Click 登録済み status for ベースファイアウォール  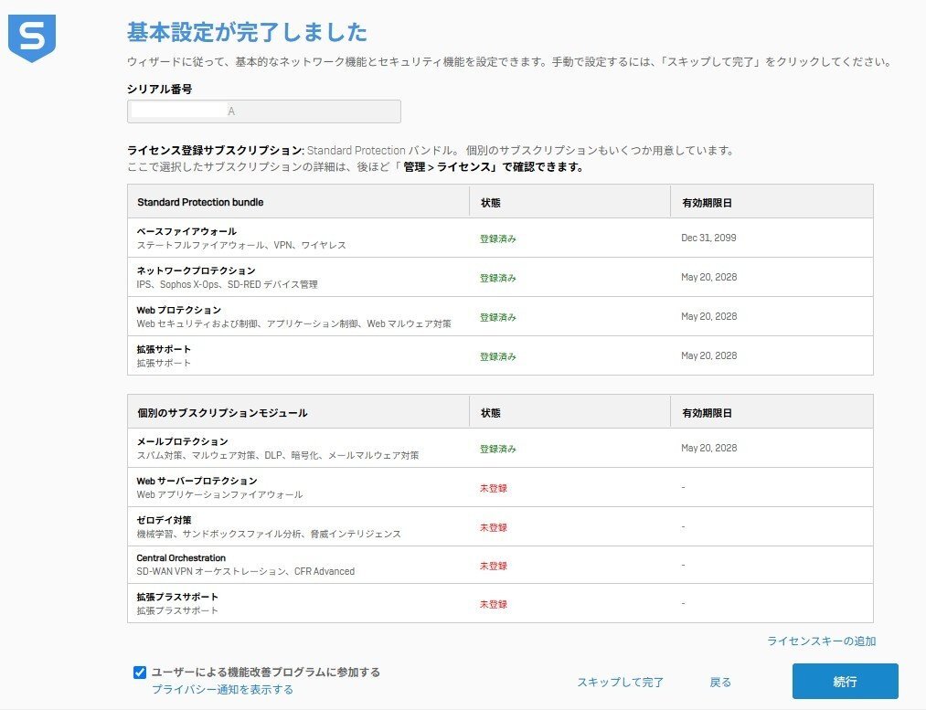498,238
